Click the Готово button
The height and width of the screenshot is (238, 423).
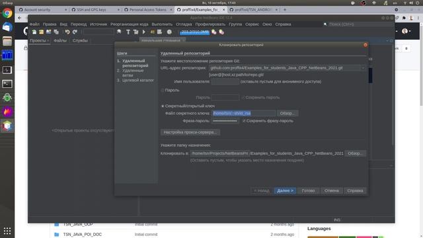point(309,191)
